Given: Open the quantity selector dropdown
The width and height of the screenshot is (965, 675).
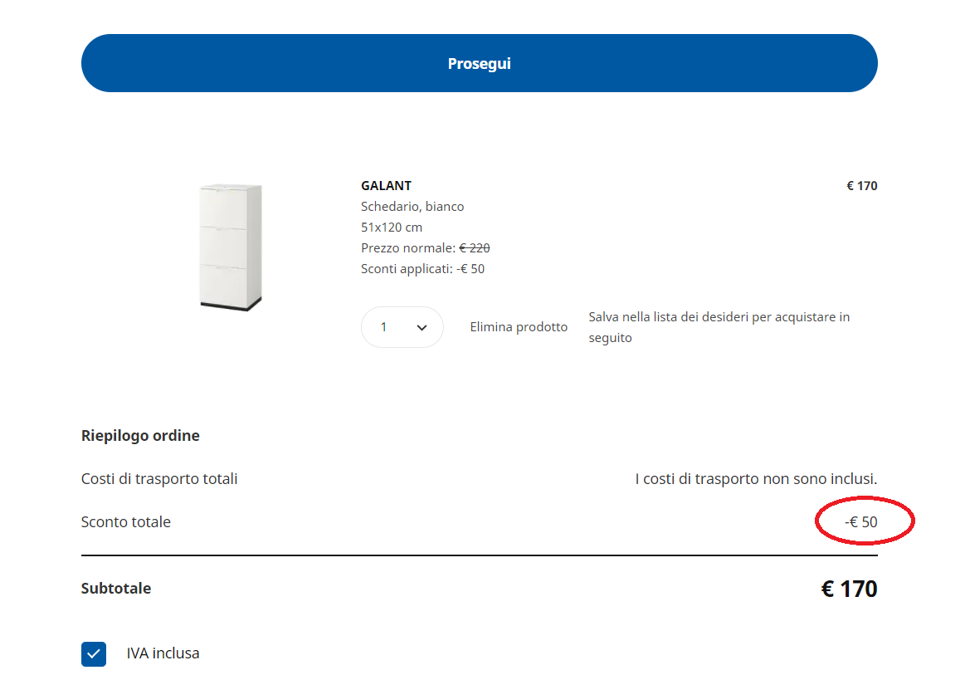Looking at the screenshot, I should point(402,326).
